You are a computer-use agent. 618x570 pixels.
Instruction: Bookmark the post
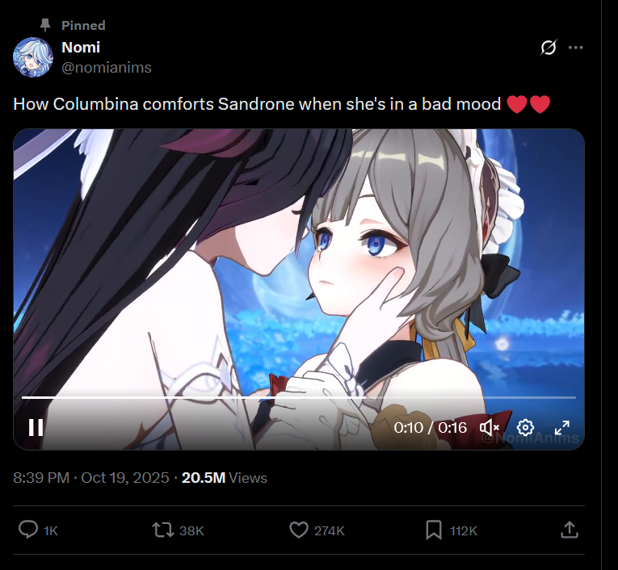coord(434,530)
